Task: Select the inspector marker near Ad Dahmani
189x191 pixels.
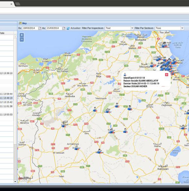Action: pos(76,148)
